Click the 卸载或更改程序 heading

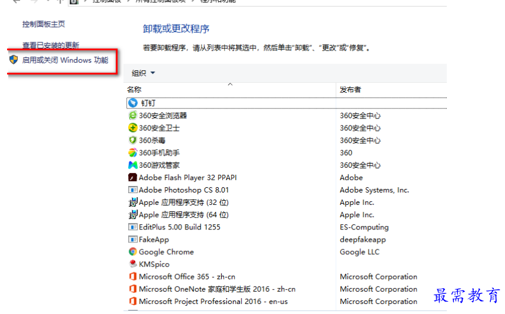click(176, 29)
